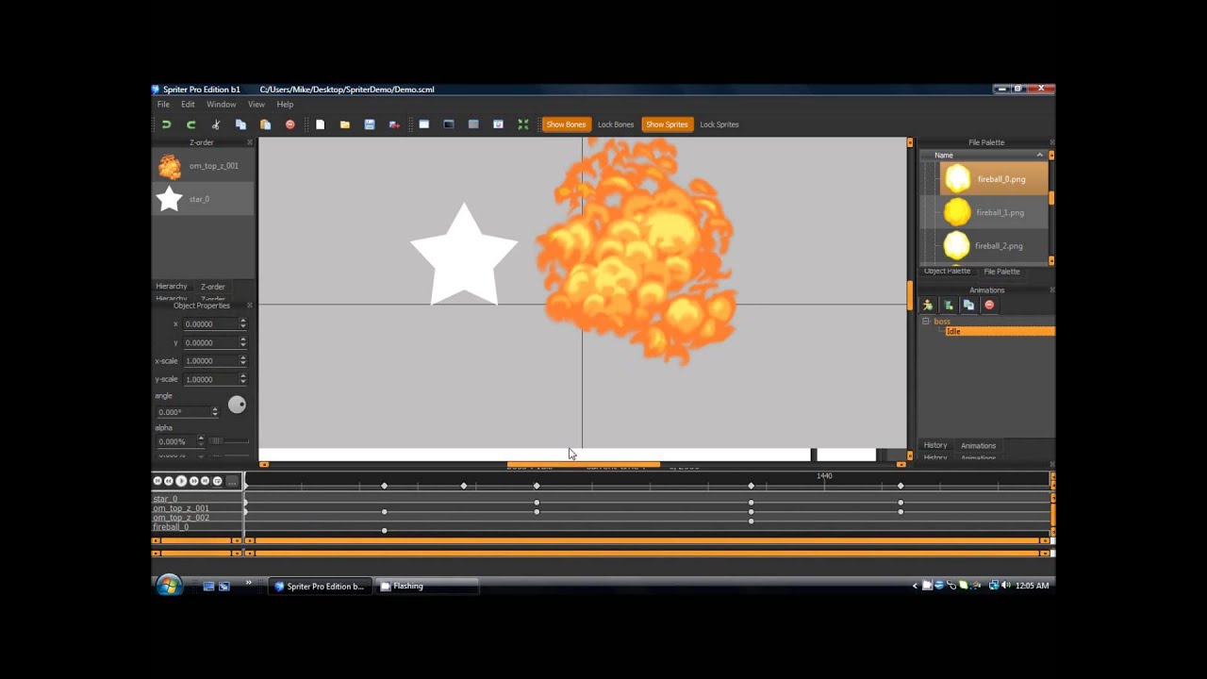Open the Window menu
The image size is (1207, 679).
click(x=221, y=105)
